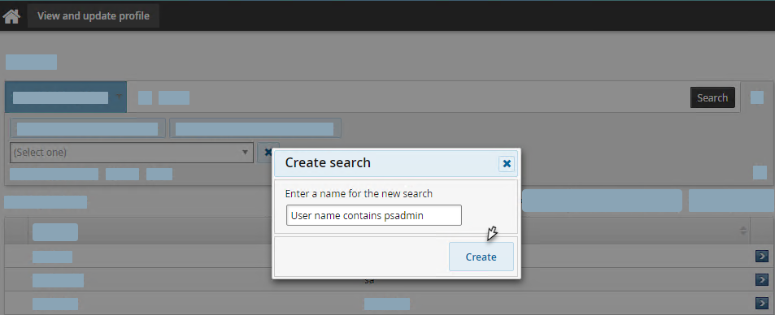
Task: Toggle the small box beside the search dropdown
Action: click(145, 97)
